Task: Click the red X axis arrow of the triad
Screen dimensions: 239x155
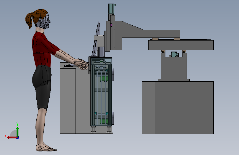Action: coord(12,138)
